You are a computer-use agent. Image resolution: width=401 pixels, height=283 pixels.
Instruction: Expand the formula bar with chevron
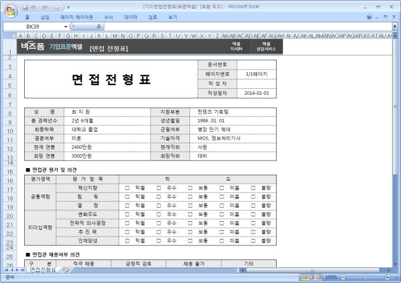coord(395,26)
